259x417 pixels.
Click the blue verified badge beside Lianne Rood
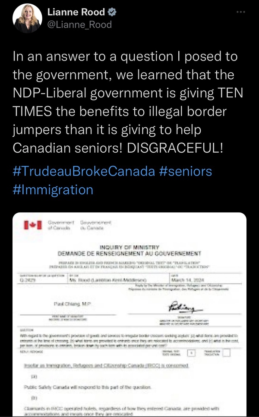click(112, 12)
